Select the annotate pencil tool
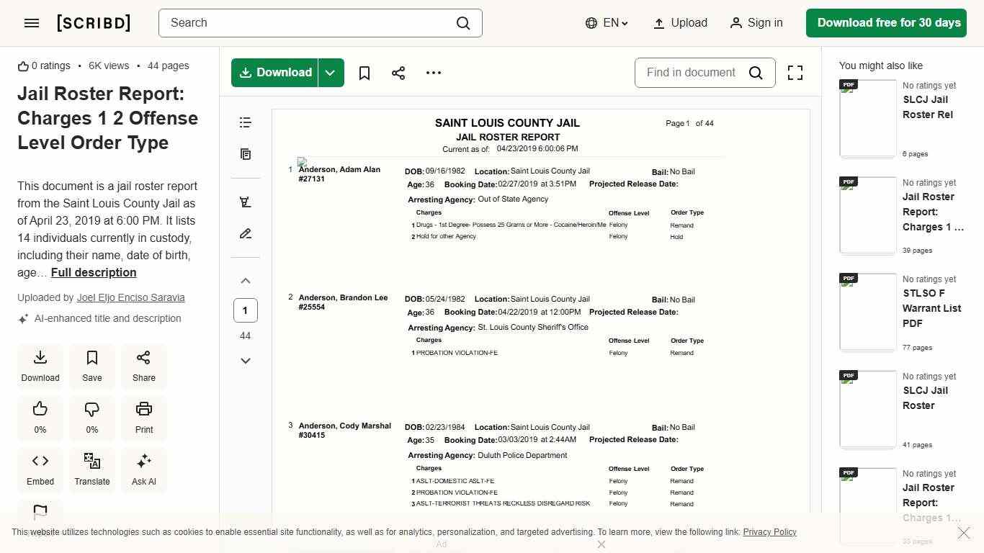Viewport: 984px width, 553px height. pos(246,234)
